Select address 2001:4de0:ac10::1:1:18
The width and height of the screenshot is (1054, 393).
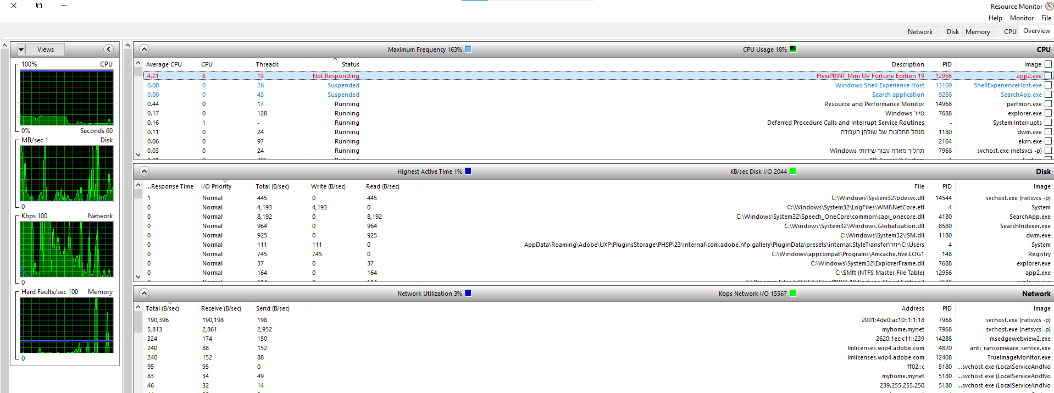point(892,320)
